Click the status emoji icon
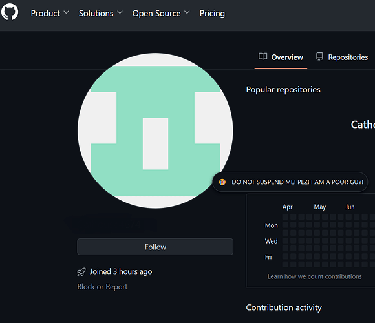 click(x=222, y=182)
